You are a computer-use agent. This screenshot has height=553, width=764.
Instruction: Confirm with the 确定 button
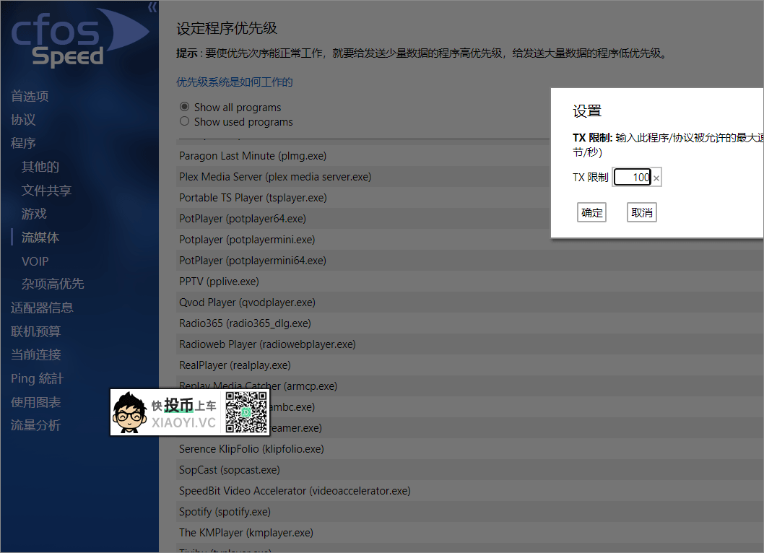pos(591,212)
